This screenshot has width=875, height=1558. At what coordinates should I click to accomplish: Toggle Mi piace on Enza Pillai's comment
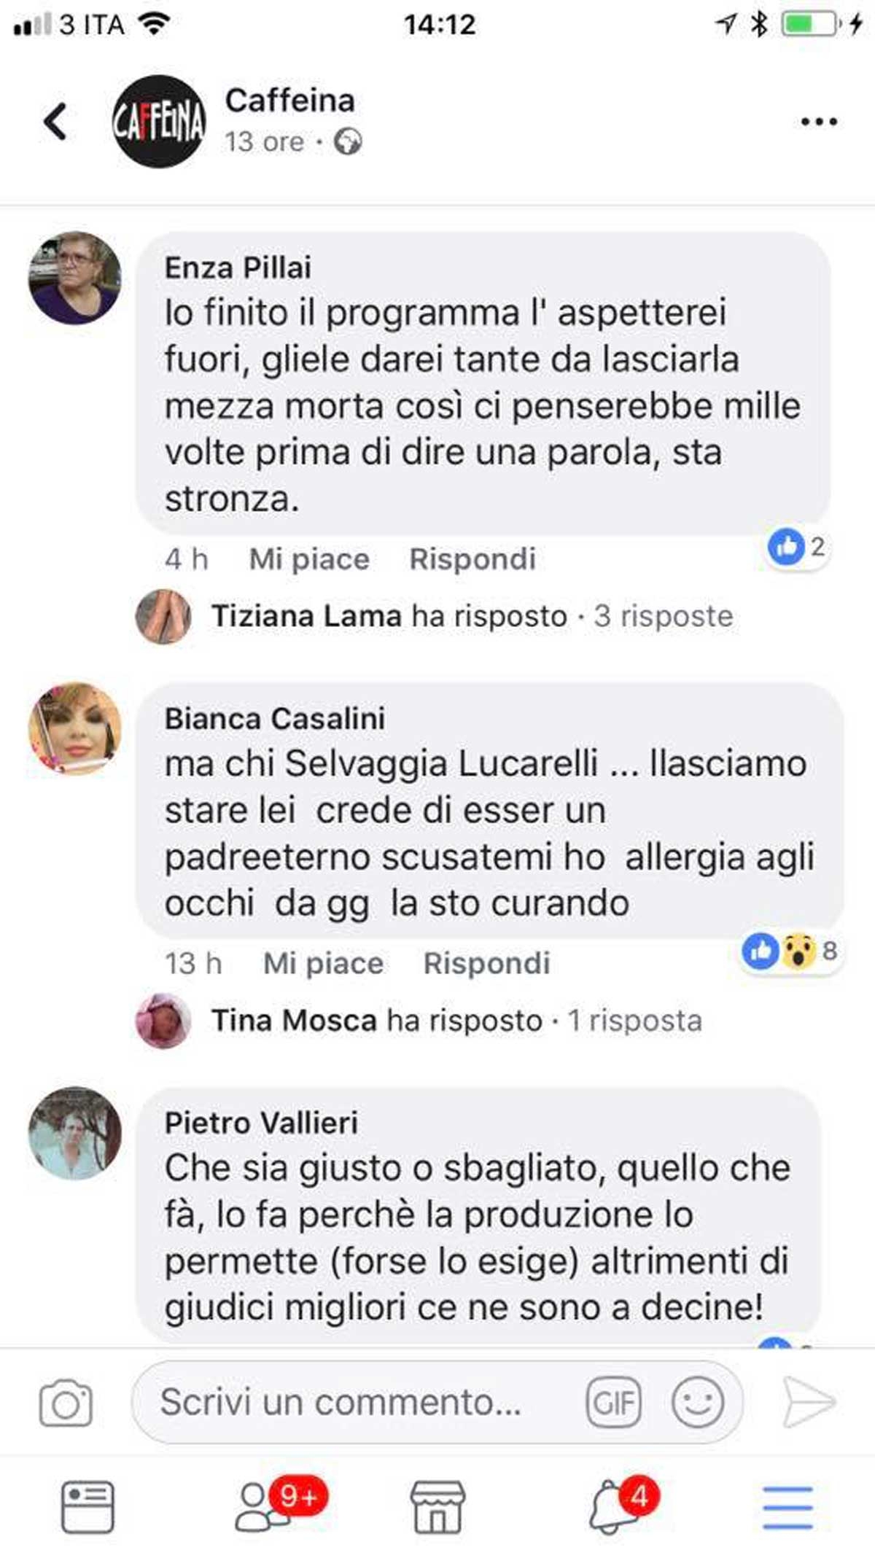(x=309, y=559)
